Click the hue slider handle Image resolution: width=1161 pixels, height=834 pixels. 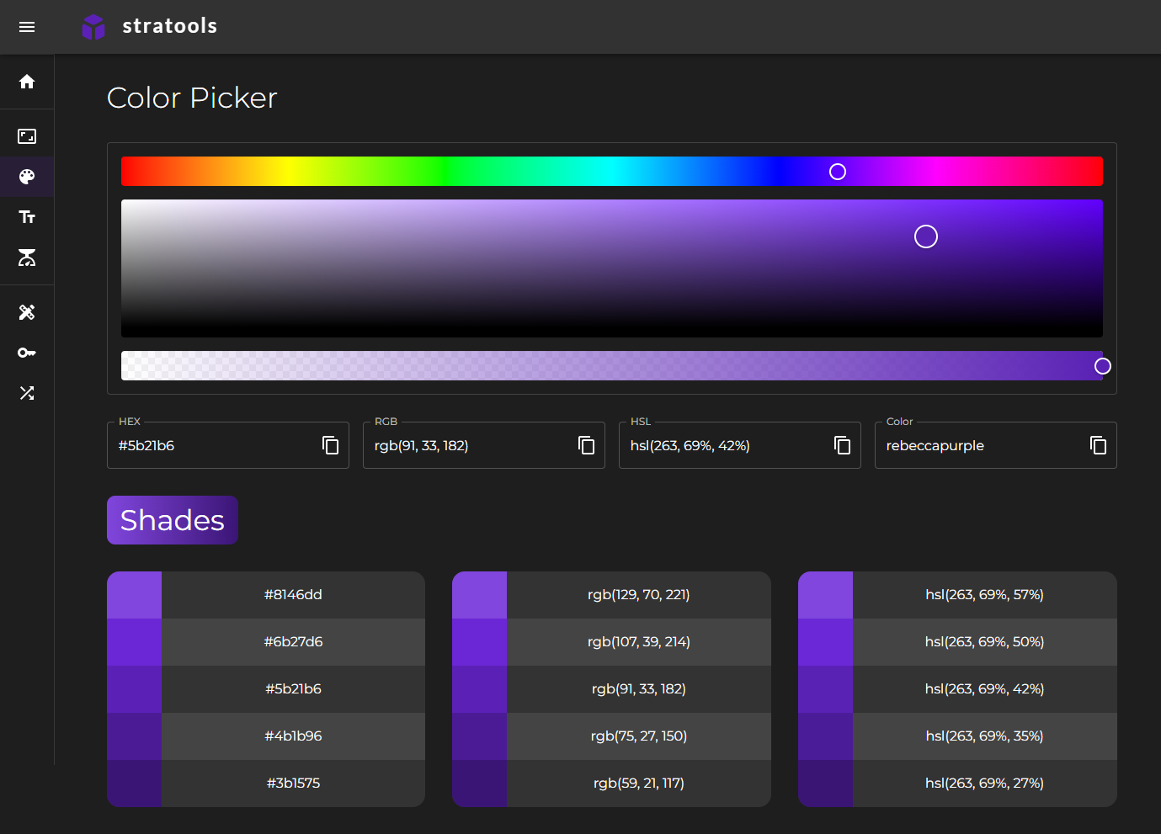tap(838, 172)
